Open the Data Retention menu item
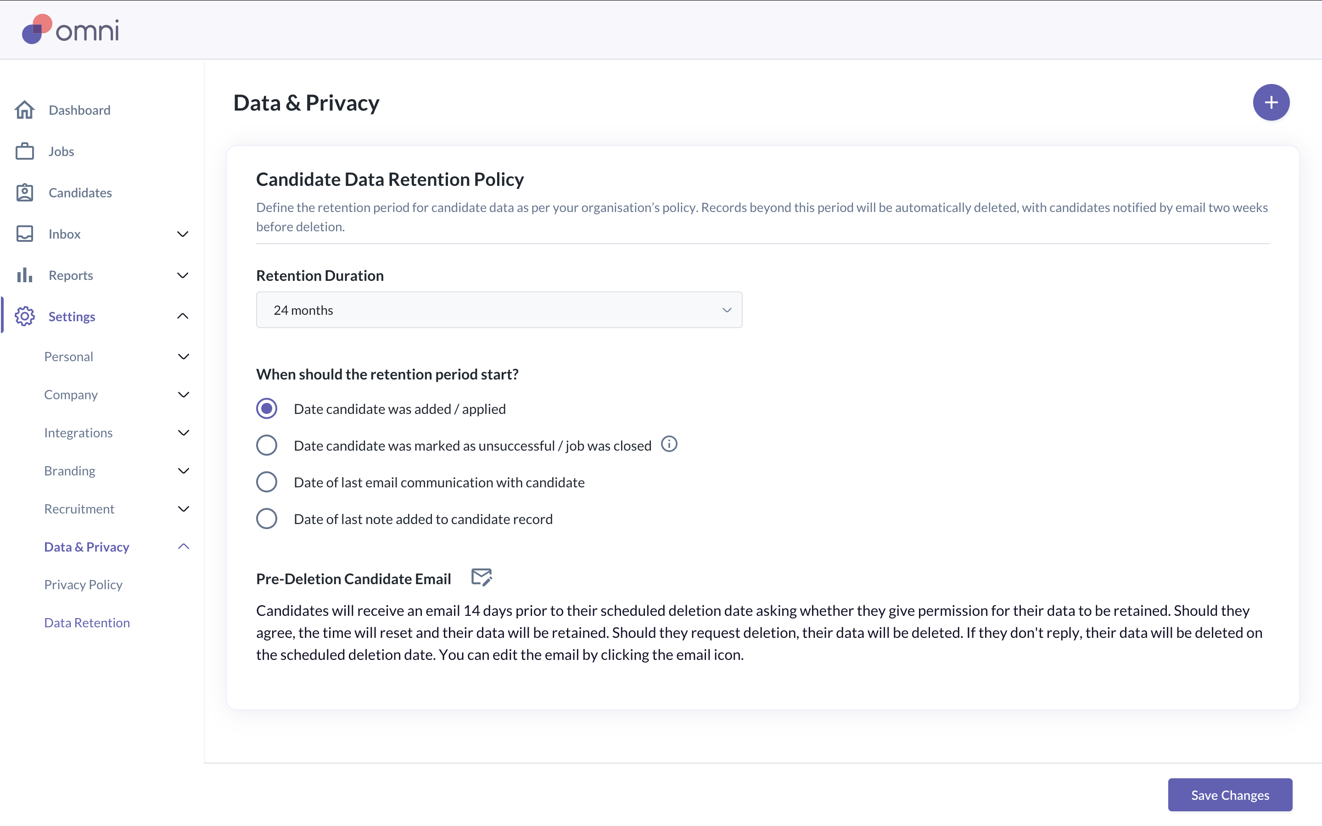Image resolution: width=1322 pixels, height=826 pixels. (x=87, y=623)
